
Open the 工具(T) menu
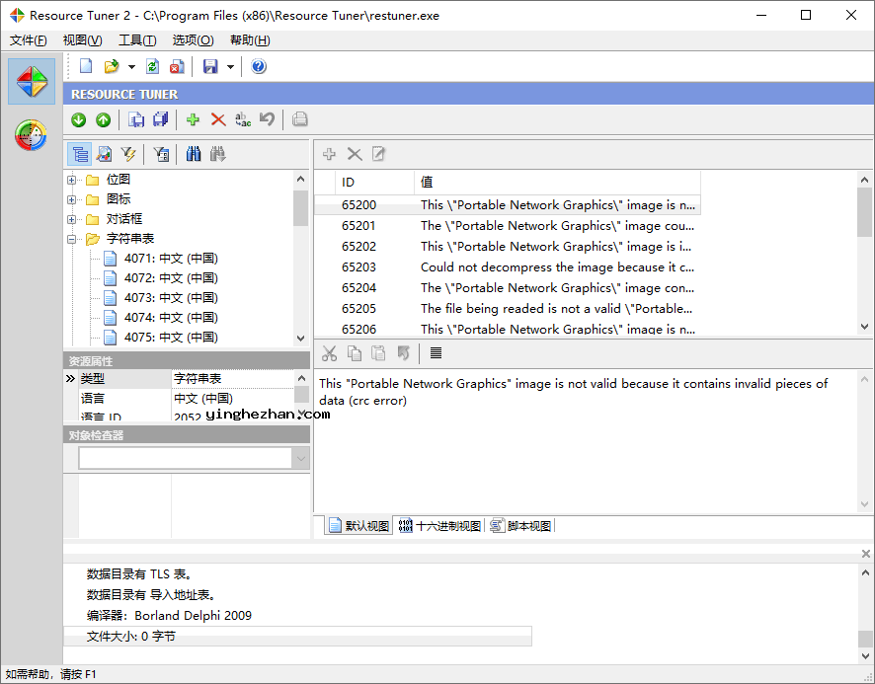[x=137, y=40]
